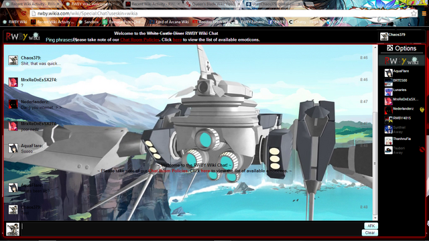Switch to the Queen's Blade Wiki tab
This screenshot has width=429, height=241.
tap(212, 4)
